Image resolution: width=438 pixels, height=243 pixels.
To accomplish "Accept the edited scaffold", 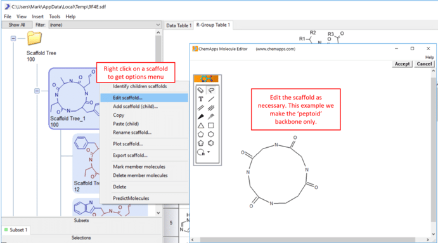I will click(x=403, y=64).
